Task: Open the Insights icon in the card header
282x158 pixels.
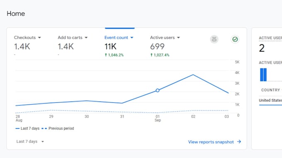Action: pyautogui.click(x=214, y=39)
